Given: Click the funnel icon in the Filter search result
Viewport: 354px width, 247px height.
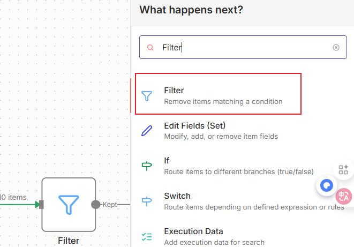Looking at the screenshot, I should (x=146, y=96).
